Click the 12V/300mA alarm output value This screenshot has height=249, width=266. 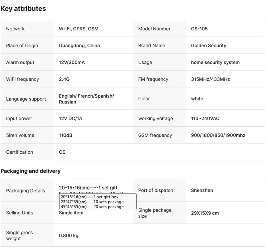(72, 62)
